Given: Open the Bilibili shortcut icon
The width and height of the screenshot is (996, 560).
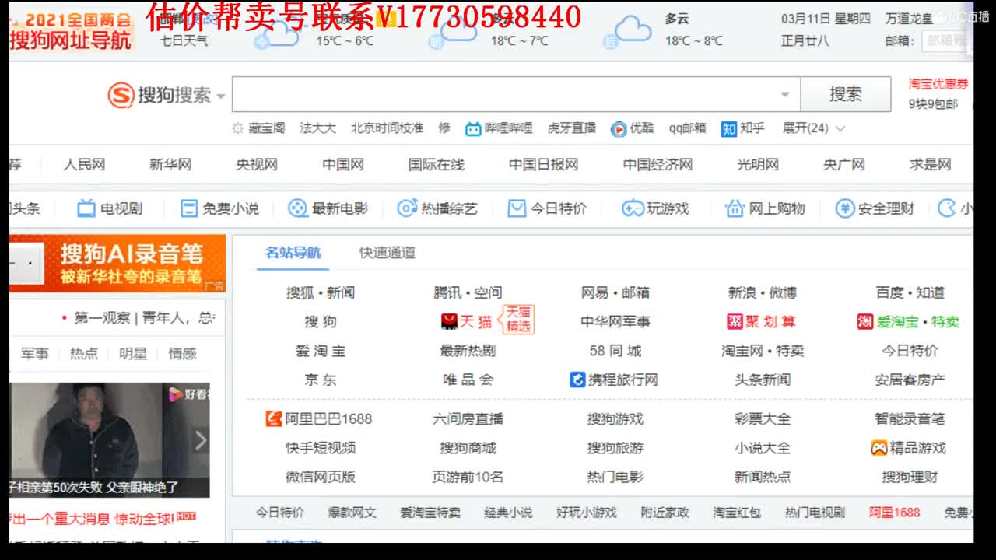Looking at the screenshot, I should tap(473, 129).
